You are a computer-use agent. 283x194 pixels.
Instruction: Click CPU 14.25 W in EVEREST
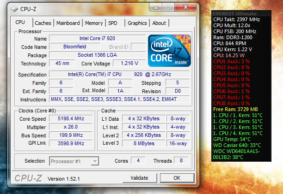click(229, 55)
